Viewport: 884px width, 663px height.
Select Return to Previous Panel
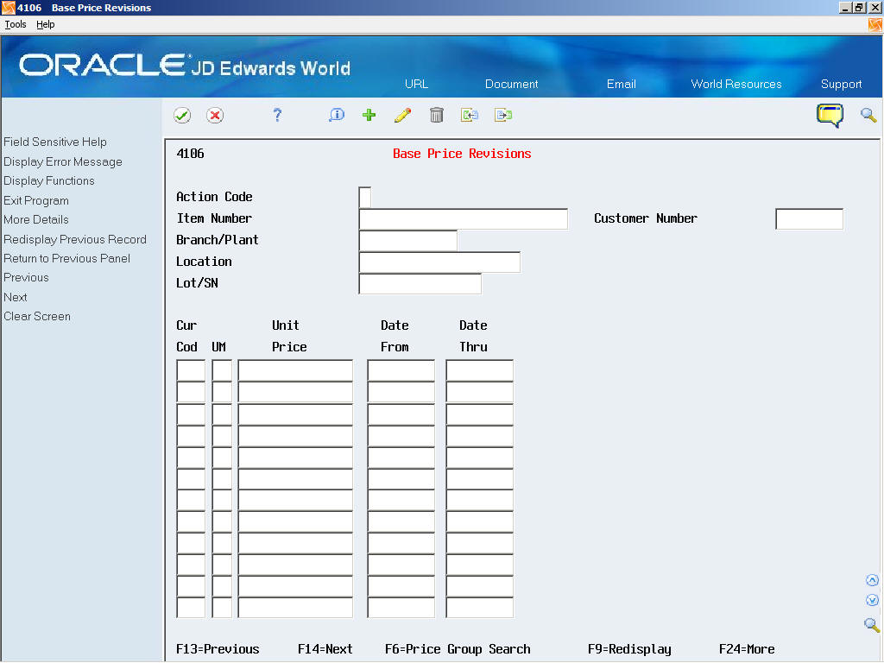(x=66, y=258)
